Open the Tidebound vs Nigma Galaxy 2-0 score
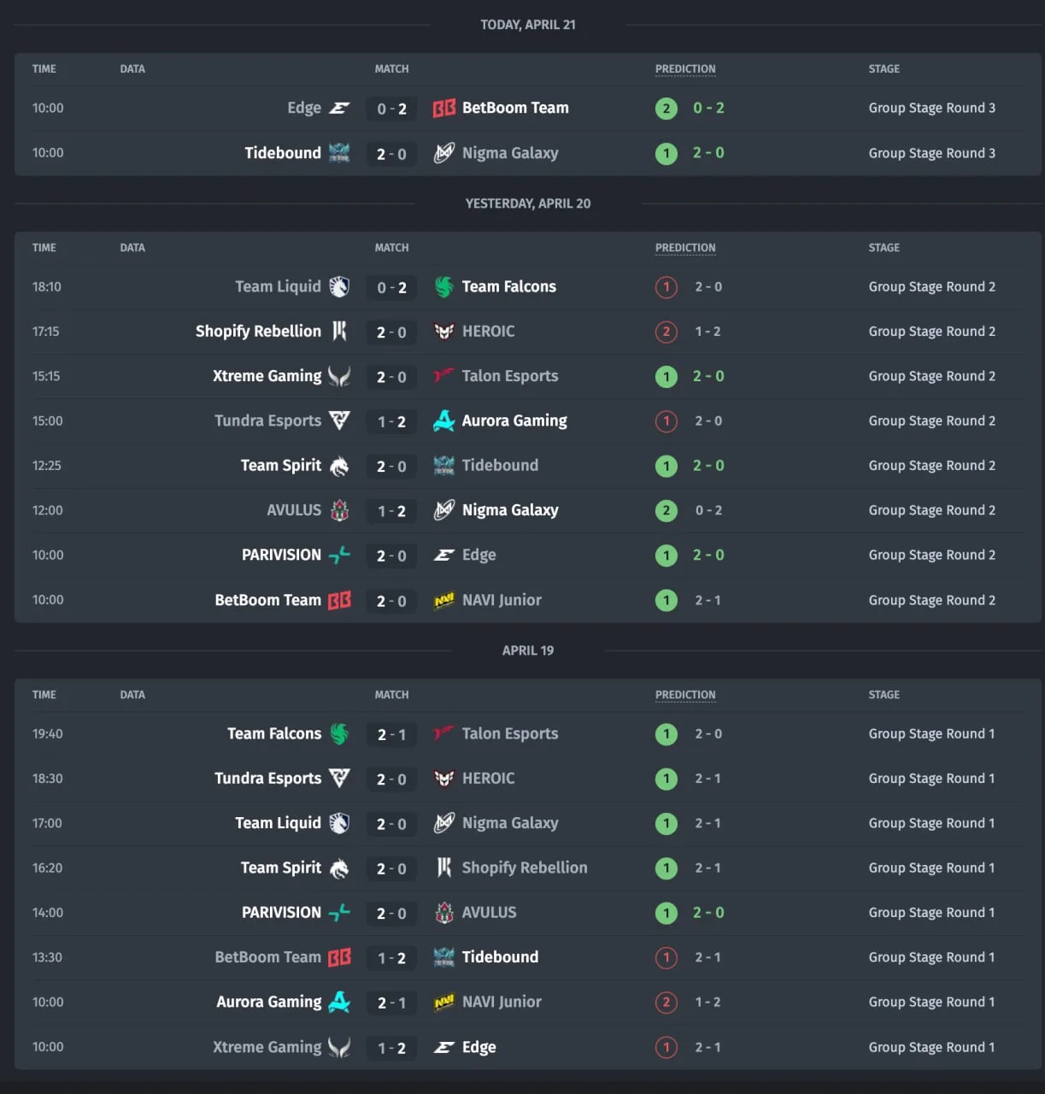Viewport: 1045px width, 1094px height. [x=391, y=154]
